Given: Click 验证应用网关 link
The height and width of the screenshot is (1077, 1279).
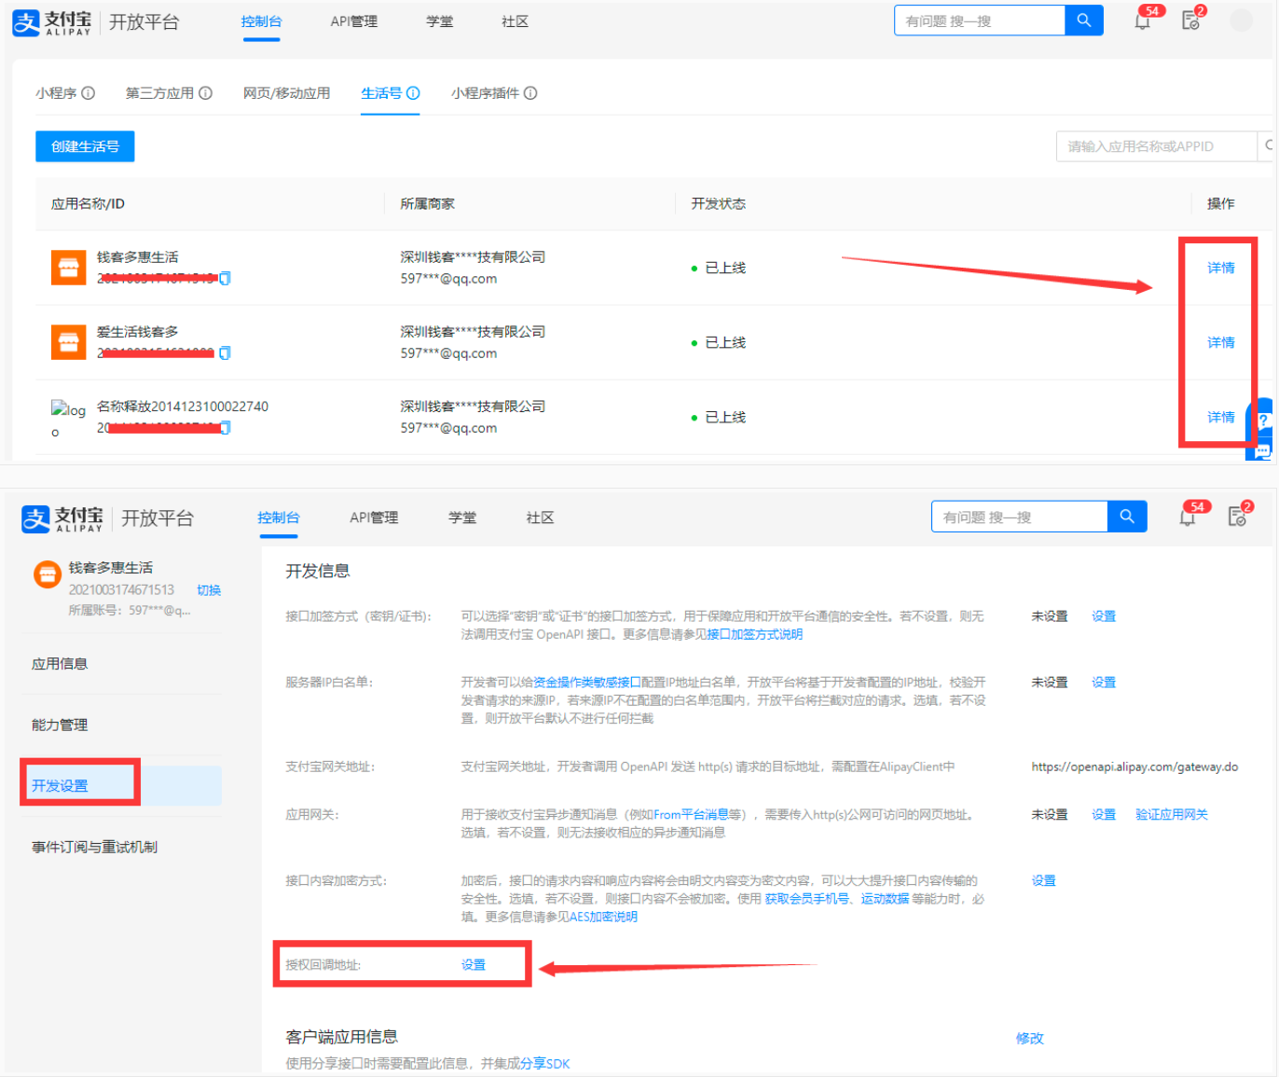Looking at the screenshot, I should click(1172, 815).
